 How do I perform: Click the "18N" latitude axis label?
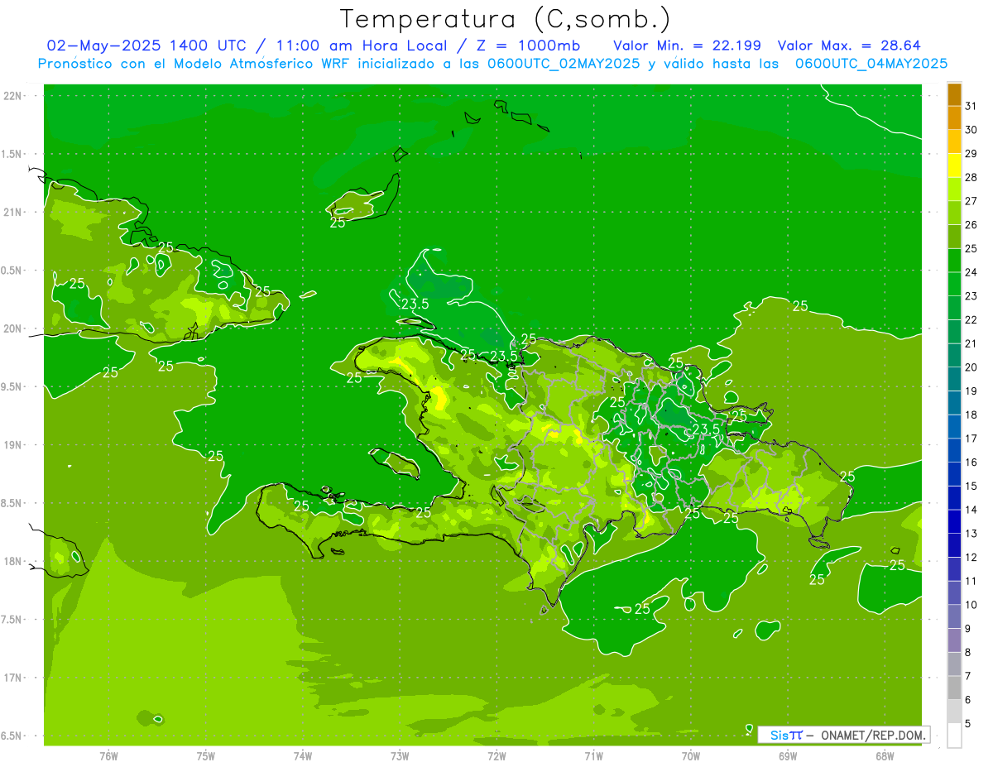(x=14, y=562)
